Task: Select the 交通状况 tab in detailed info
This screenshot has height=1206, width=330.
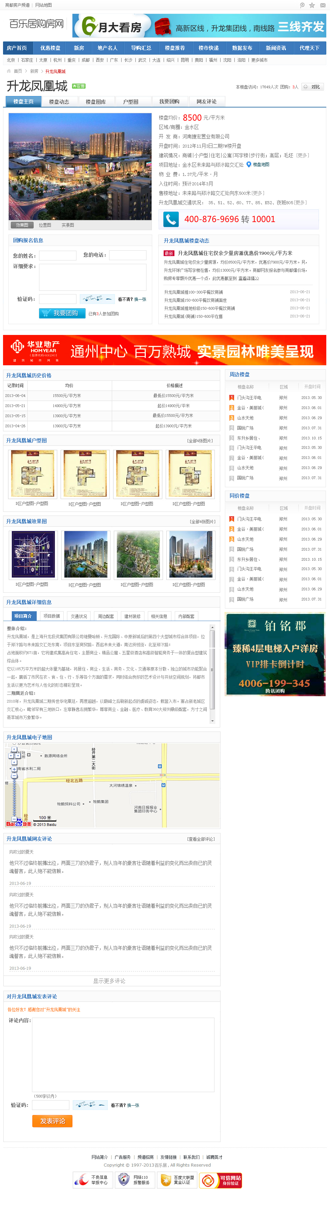Action: click(x=79, y=616)
